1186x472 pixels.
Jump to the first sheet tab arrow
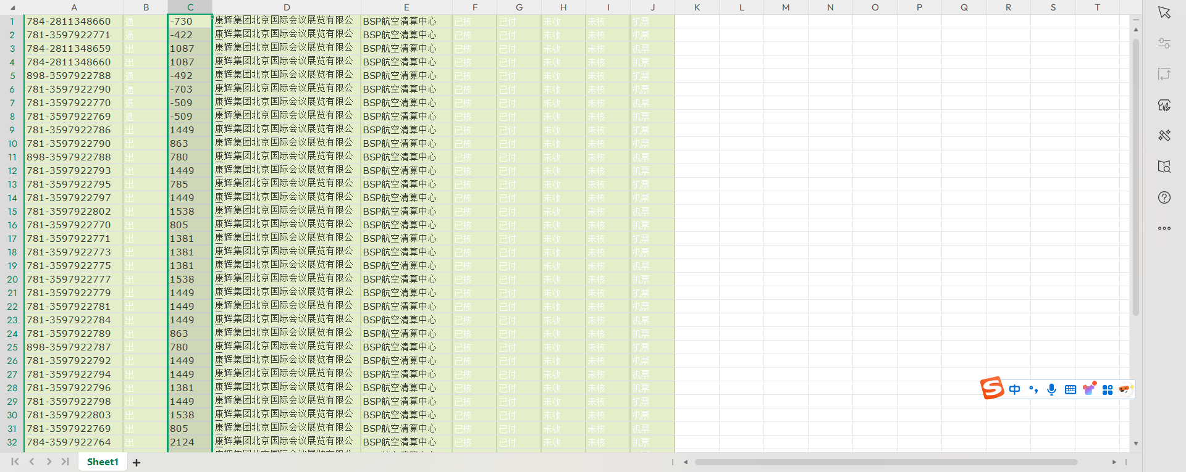tap(15, 462)
